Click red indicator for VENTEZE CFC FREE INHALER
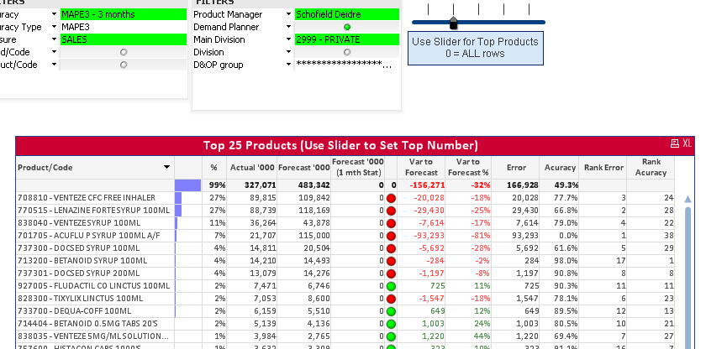 click(391, 198)
